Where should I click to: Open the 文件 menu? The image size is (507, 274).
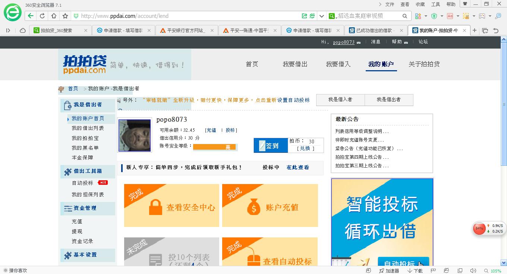click(390, 4)
